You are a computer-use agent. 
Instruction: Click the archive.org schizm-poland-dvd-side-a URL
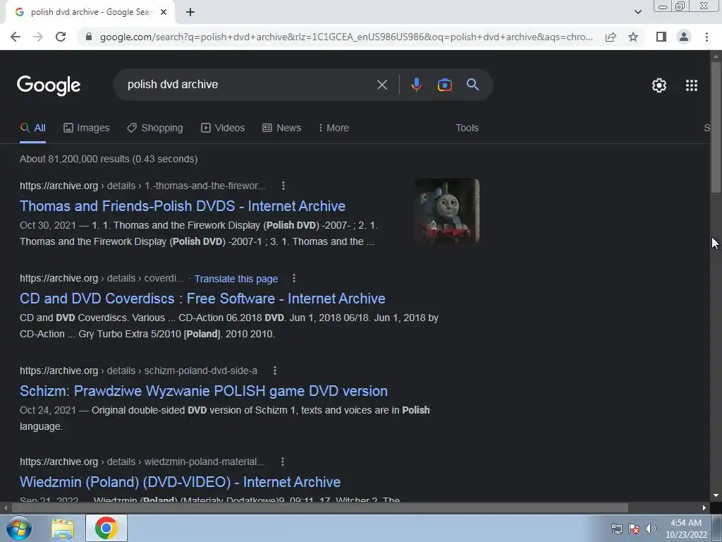(139, 371)
